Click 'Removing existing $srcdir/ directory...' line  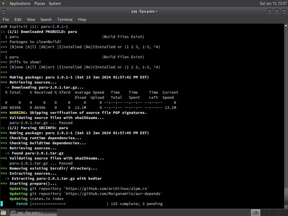[x=53, y=168]
